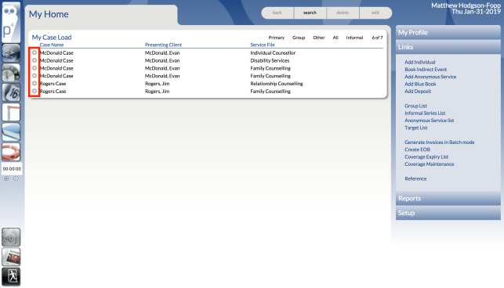Click the red lifebuoy help icon

click(11, 152)
